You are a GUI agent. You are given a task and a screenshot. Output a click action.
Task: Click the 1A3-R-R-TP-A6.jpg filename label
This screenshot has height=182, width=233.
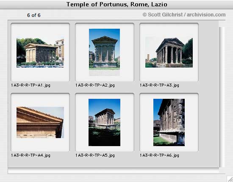point(159,155)
